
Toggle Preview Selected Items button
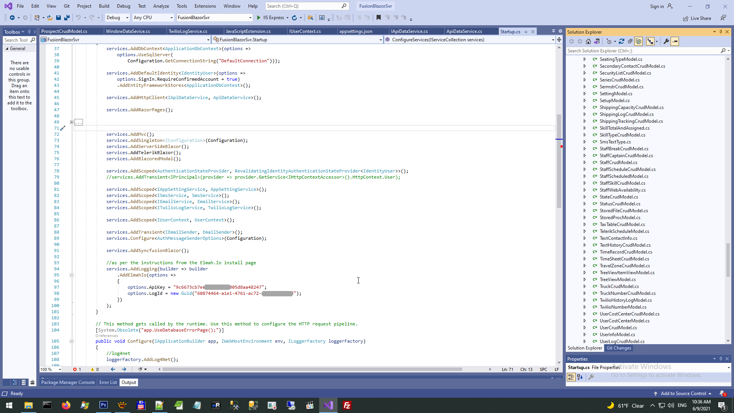675,41
